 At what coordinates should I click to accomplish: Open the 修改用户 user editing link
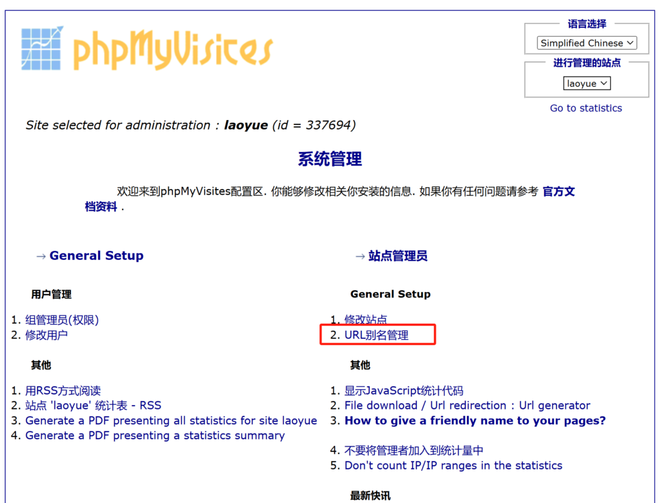point(46,335)
